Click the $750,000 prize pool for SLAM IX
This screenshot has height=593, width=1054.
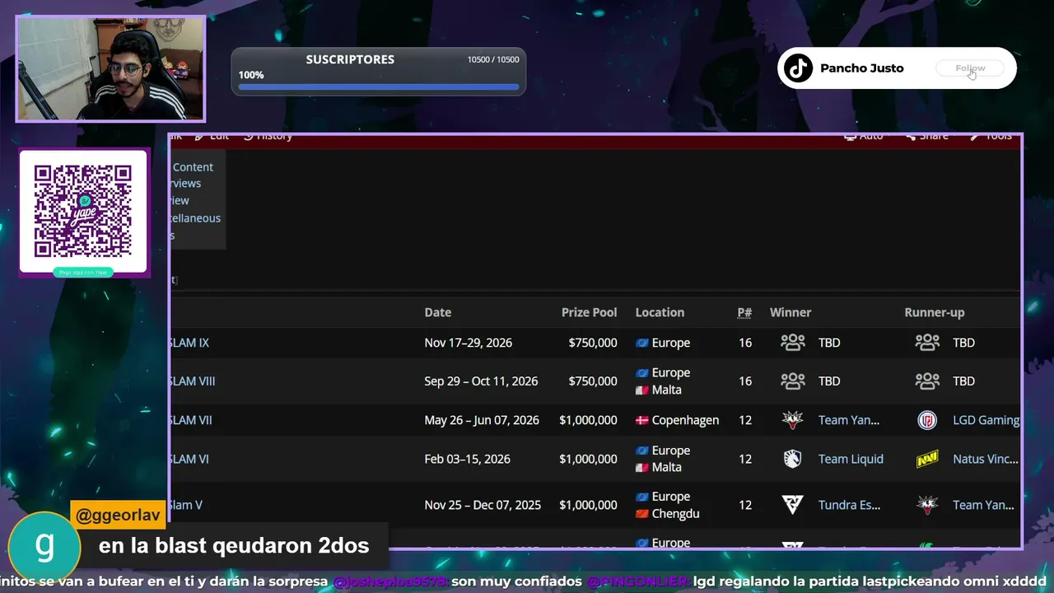pyautogui.click(x=593, y=343)
